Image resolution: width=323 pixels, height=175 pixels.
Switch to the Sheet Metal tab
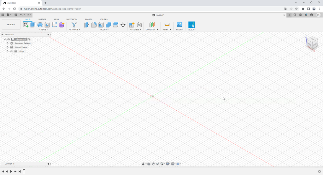[x=72, y=19]
